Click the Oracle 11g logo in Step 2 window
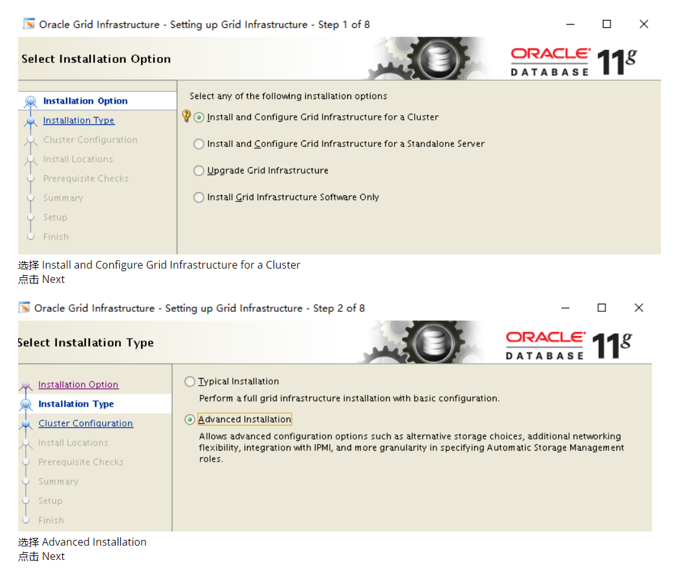 tap(569, 344)
